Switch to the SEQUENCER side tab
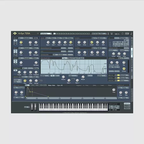This screenshot has width=144, height=144. pyautogui.click(x=132, y=63)
